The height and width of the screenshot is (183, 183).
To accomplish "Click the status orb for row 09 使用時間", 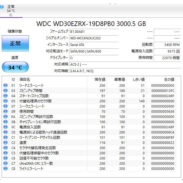I will 5,111.
